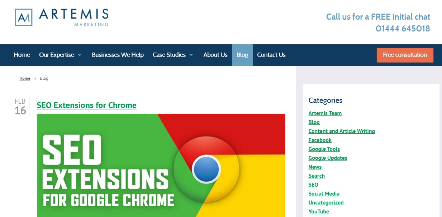This screenshot has width=442, height=217.
Task: Open the News category
Action: point(315,167)
